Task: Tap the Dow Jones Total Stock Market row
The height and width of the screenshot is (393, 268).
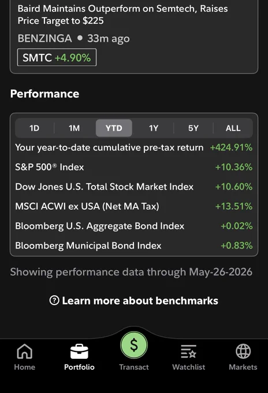Action: 134,187
